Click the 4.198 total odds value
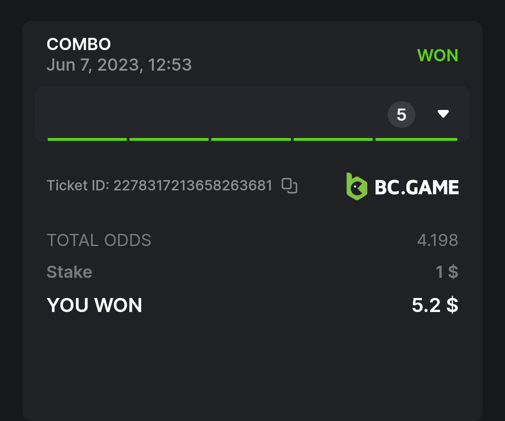505x421 pixels. pos(438,240)
